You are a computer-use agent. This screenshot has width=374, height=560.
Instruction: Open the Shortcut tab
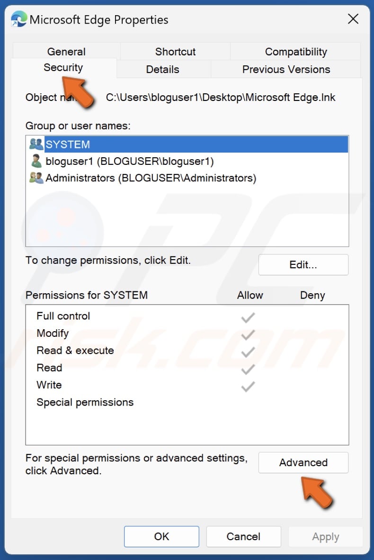(x=175, y=51)
